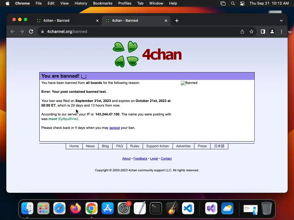
Task: Open Visual Studio Code from the Dock
Action: coord(188,208)
